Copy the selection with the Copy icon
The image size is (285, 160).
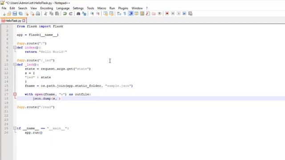(51, 14)
